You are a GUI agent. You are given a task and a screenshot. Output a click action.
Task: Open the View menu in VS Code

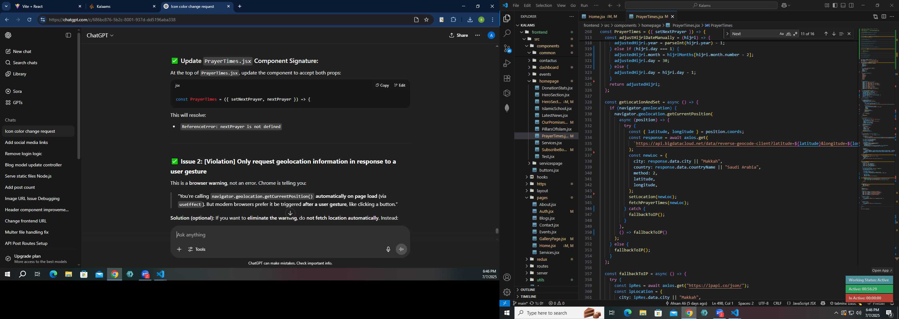click(561, 6)
